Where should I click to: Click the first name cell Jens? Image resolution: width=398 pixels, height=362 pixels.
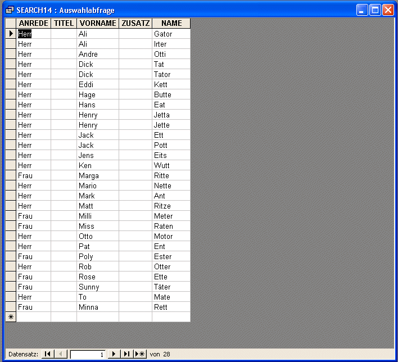tap(98, 155)
